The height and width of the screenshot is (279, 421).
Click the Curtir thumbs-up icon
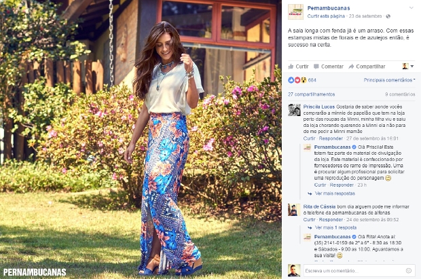tap(291, 67)
